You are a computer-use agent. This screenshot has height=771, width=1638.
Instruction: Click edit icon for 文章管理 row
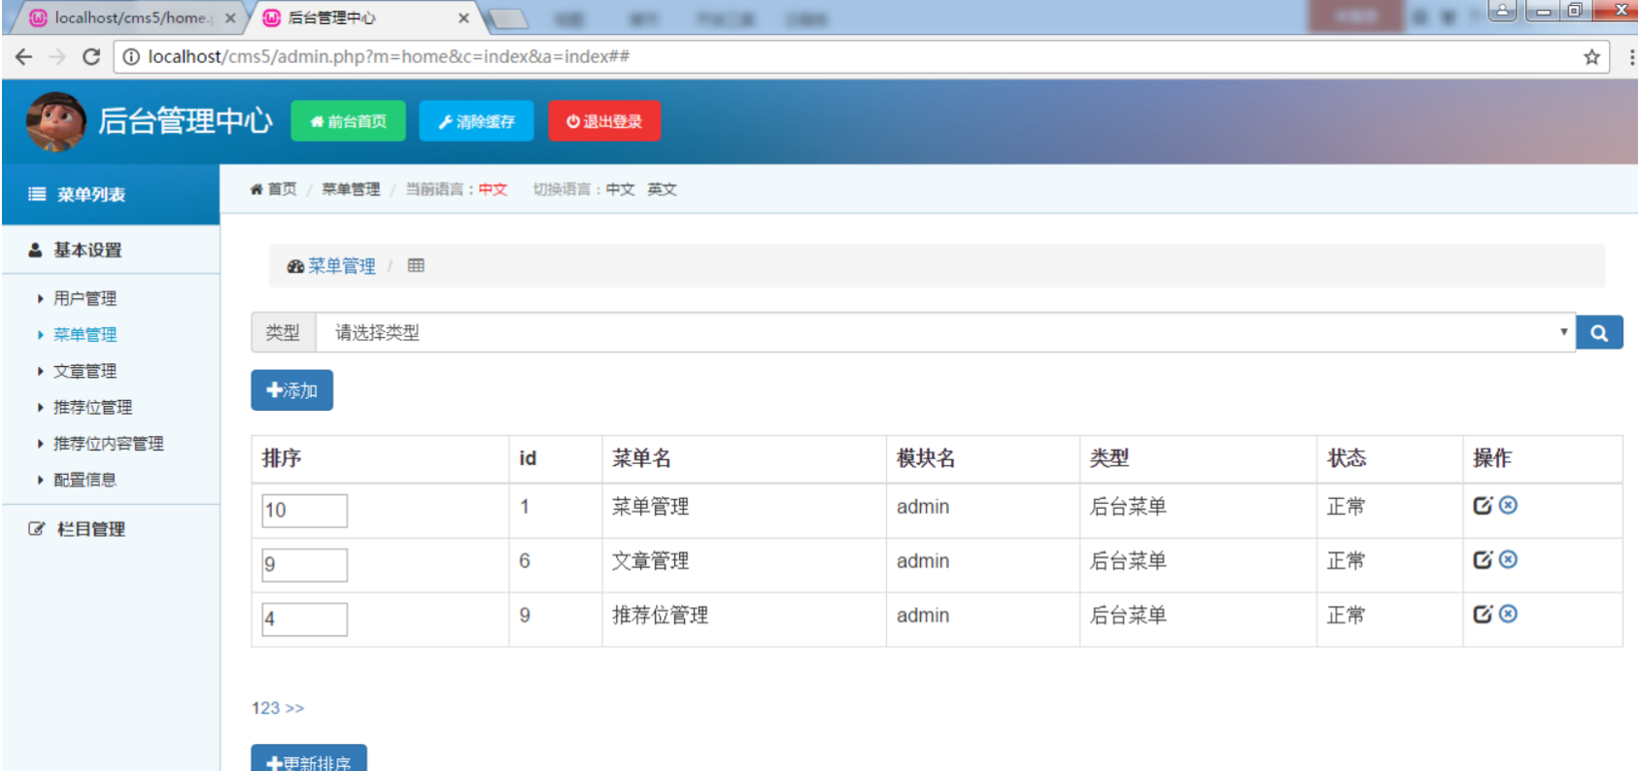[1483, 559]
